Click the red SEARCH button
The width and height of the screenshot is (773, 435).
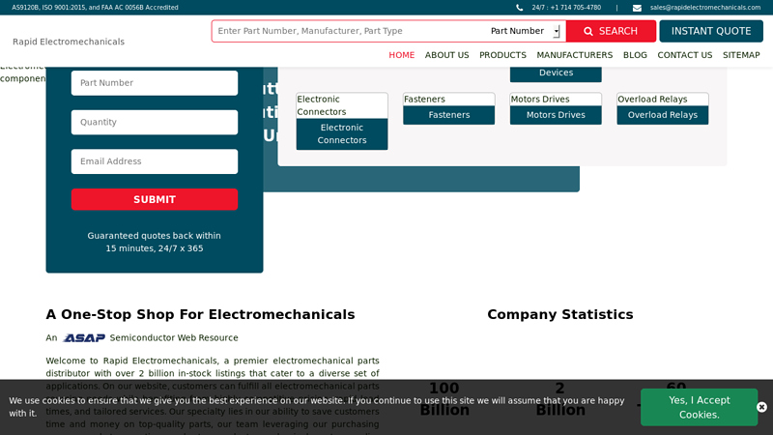click(x=611, y=31)
